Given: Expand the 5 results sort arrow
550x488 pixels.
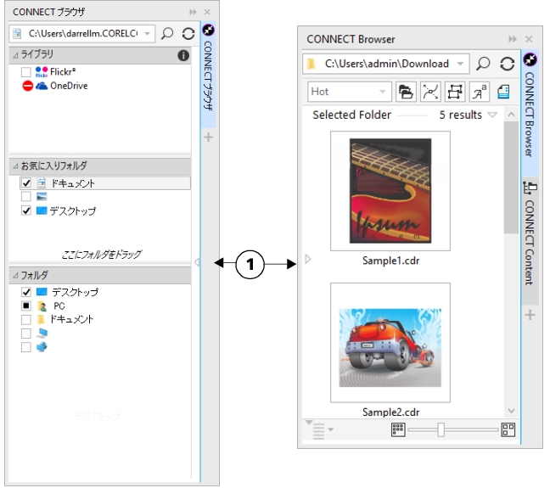Looking at the screenshot, I should tap(492, 115).
